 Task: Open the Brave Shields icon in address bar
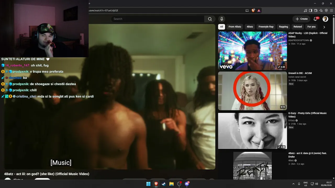coord(253,10)
